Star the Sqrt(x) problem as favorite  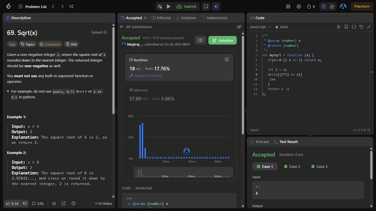54,203
